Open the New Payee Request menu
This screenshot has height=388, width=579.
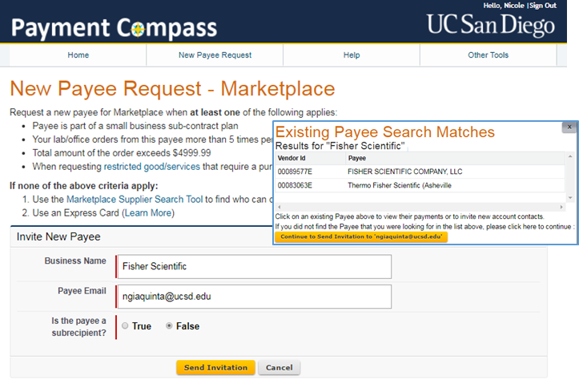click(x=215, y=55)
